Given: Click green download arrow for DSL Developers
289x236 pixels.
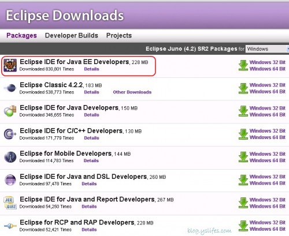Looking at the screenshot, I should pos(243,180).
